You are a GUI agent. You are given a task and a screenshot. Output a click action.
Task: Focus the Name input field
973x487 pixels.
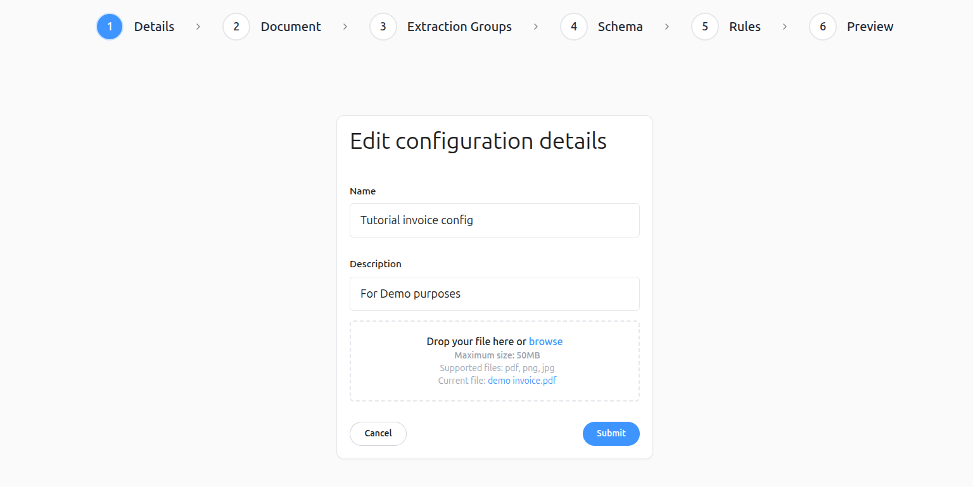click(494, 220)
